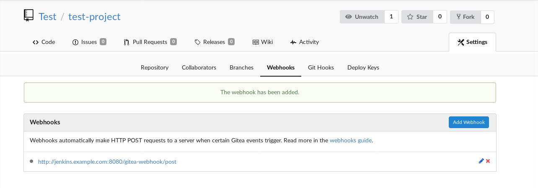Click the pencil icon to edit webhook
This screenshot has height=188, width=538.
pos(481,161)
